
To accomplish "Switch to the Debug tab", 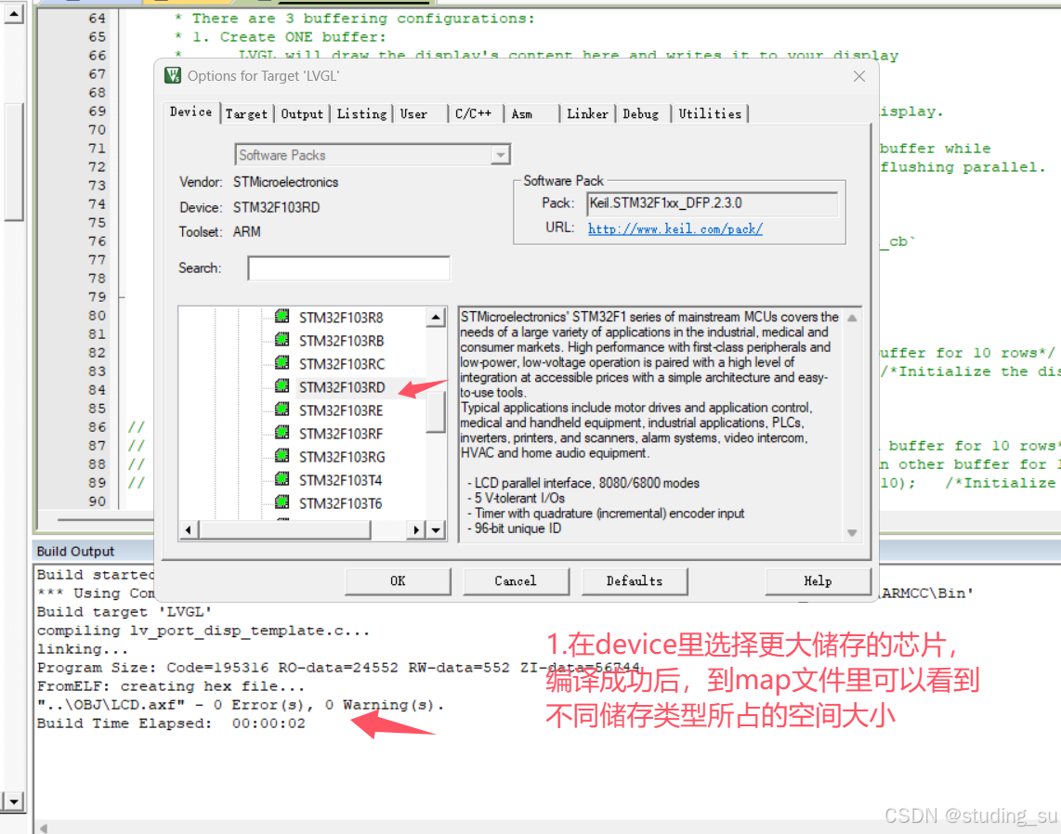I will (640, 113).
